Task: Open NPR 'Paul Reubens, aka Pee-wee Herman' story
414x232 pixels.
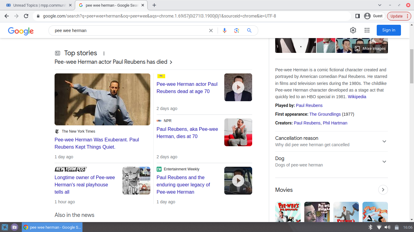Action: pyautogui.click(x=187, y=133)
